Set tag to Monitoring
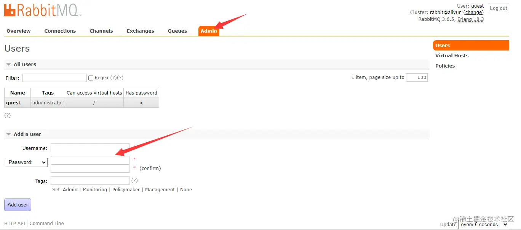 (95, 190)
